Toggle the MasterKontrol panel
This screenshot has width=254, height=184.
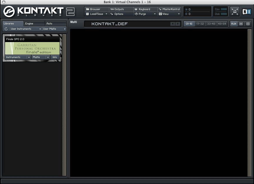[x=169, y=9]
